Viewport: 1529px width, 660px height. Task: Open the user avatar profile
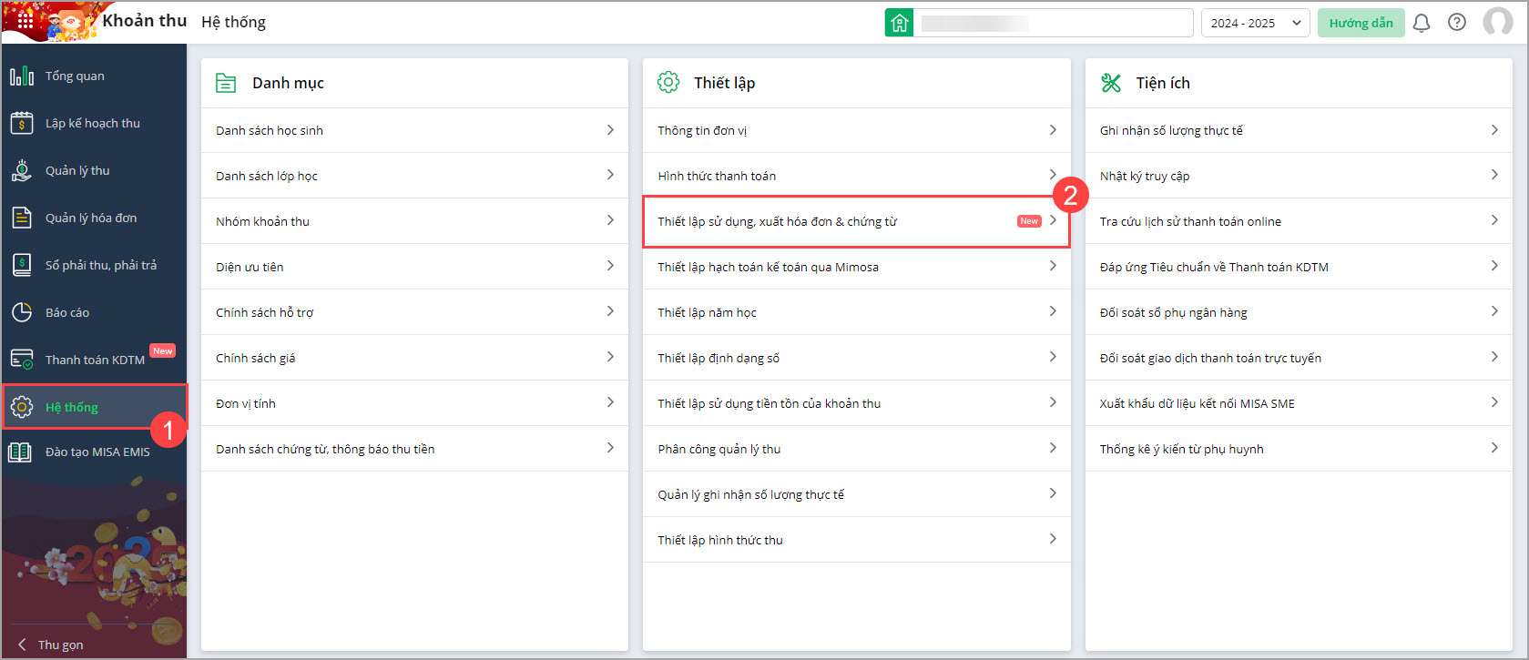1497,22
